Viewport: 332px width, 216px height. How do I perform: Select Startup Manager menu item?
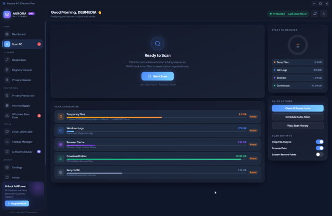[x=22, y=142]
